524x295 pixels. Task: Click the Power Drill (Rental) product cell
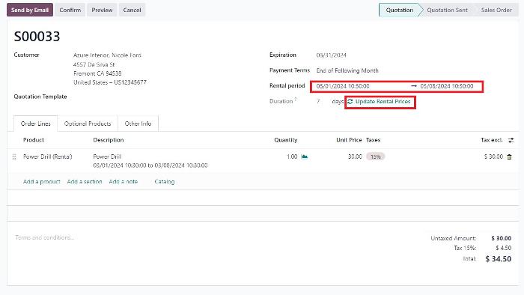pyautogui.click(x=47, y=156)
